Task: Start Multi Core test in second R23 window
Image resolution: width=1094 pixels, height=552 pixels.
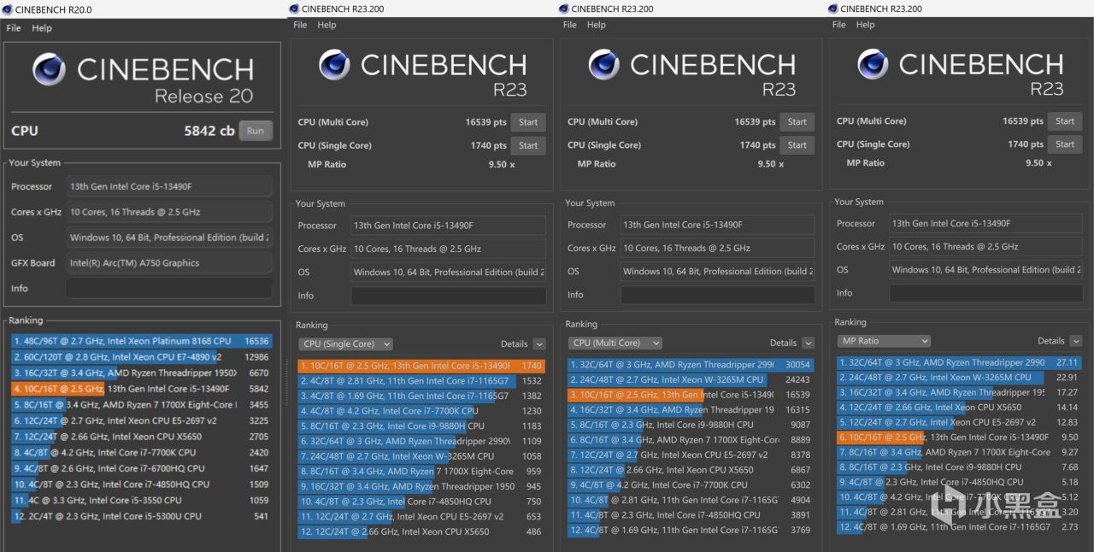Action: pos(797,121)
